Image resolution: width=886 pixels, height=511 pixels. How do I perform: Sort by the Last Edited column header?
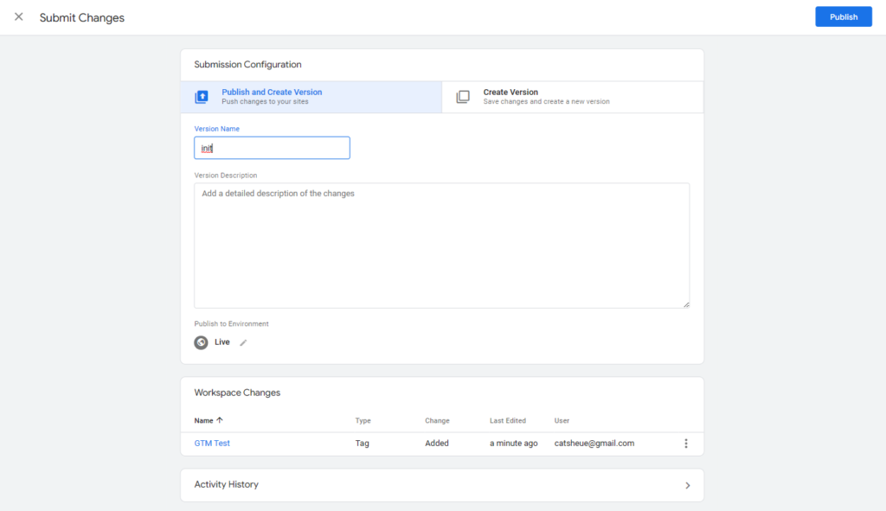pyautogui.click(x=507, y=421)
